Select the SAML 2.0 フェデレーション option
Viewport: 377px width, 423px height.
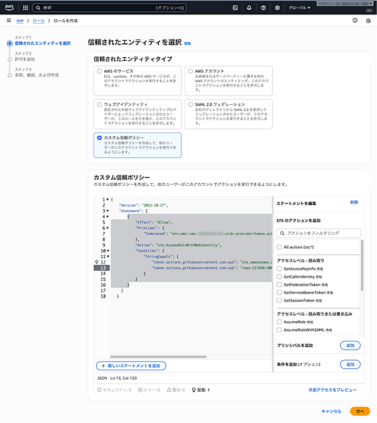190,104
